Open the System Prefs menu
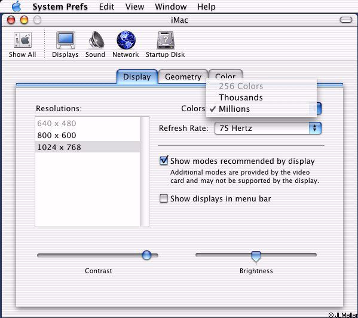Screen dimensions: 358x318 [60, 7]
